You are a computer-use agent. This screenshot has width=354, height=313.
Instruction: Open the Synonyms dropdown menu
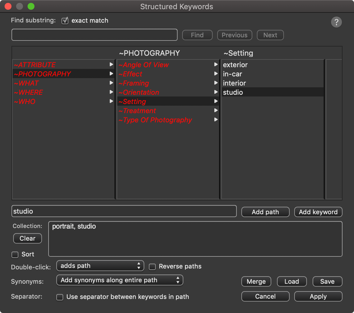click(x=120, y=280)
